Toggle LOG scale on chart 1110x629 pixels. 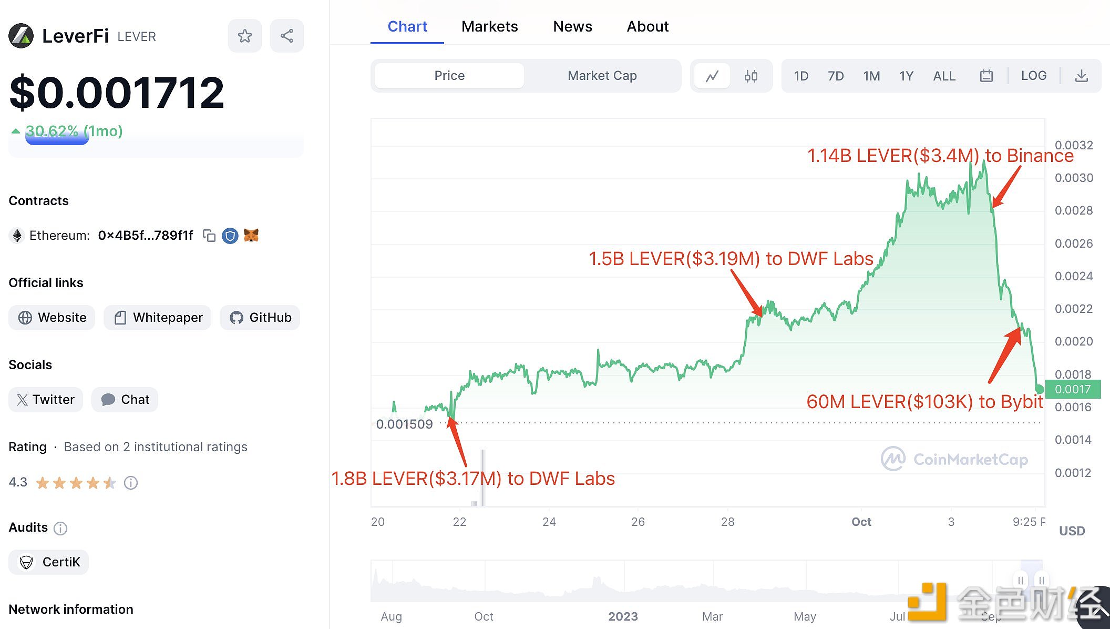tap(1033, 76)
